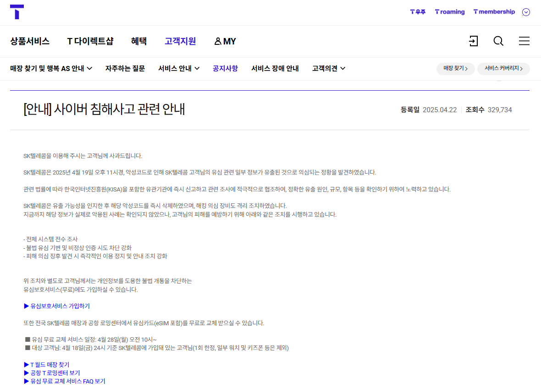Click the 매장 찾기 pill button
The image size is (541, 388).
455,69
